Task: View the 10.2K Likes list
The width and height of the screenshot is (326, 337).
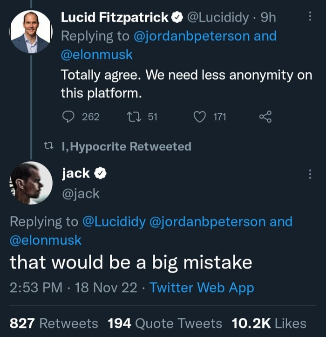Action: pyautogui.click(x=269, y=323)
